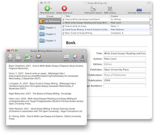The height and width of the screenshot is (134, 155).
Task: Select 'How to write an essay' reference row
Action: click(106, 26)
